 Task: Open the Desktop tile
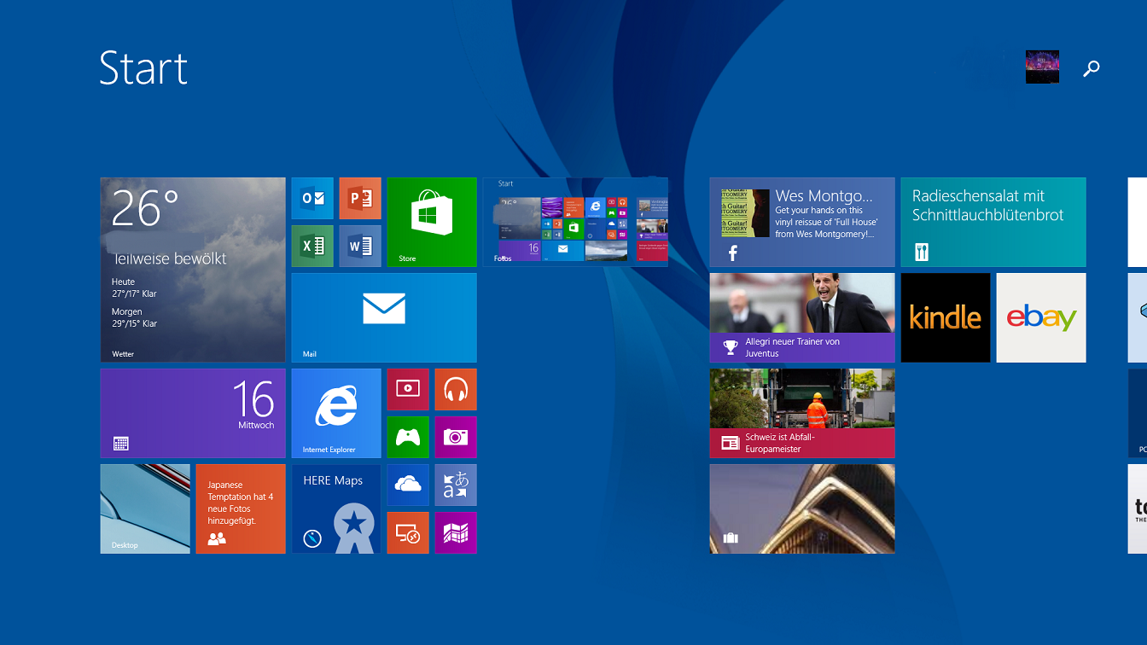tap(145, 509)
